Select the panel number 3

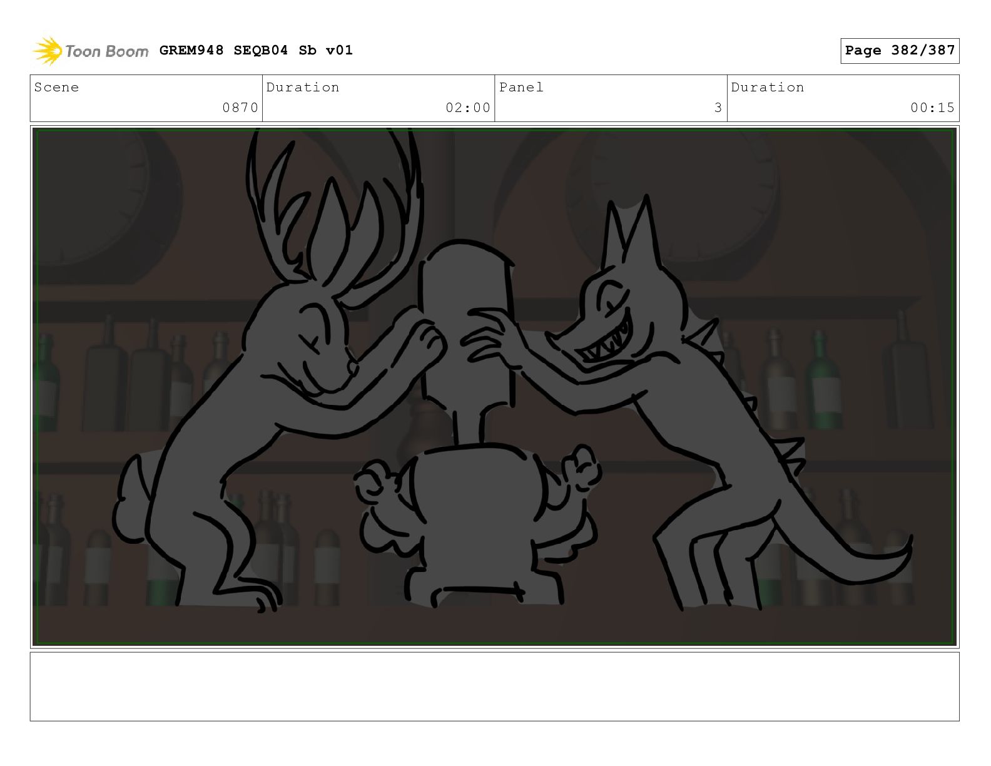tap(718, 108)
